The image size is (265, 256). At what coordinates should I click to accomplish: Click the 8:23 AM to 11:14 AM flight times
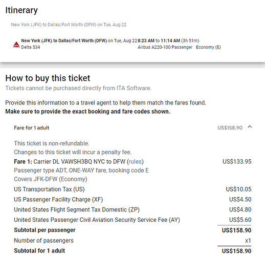tap(159, 40)
